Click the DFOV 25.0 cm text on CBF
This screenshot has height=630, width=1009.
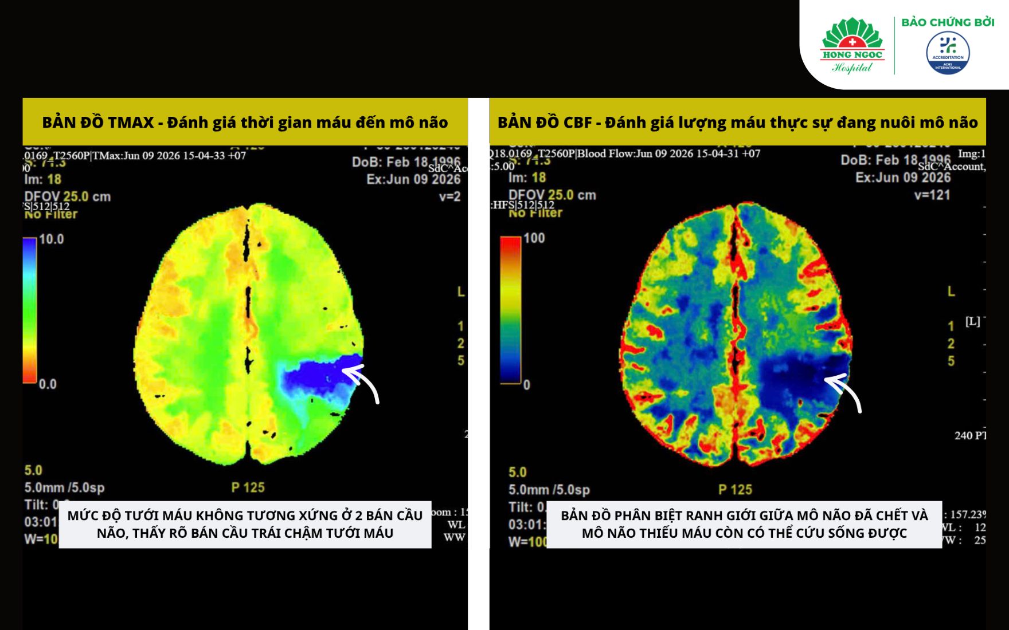click(x=552, y=195)
